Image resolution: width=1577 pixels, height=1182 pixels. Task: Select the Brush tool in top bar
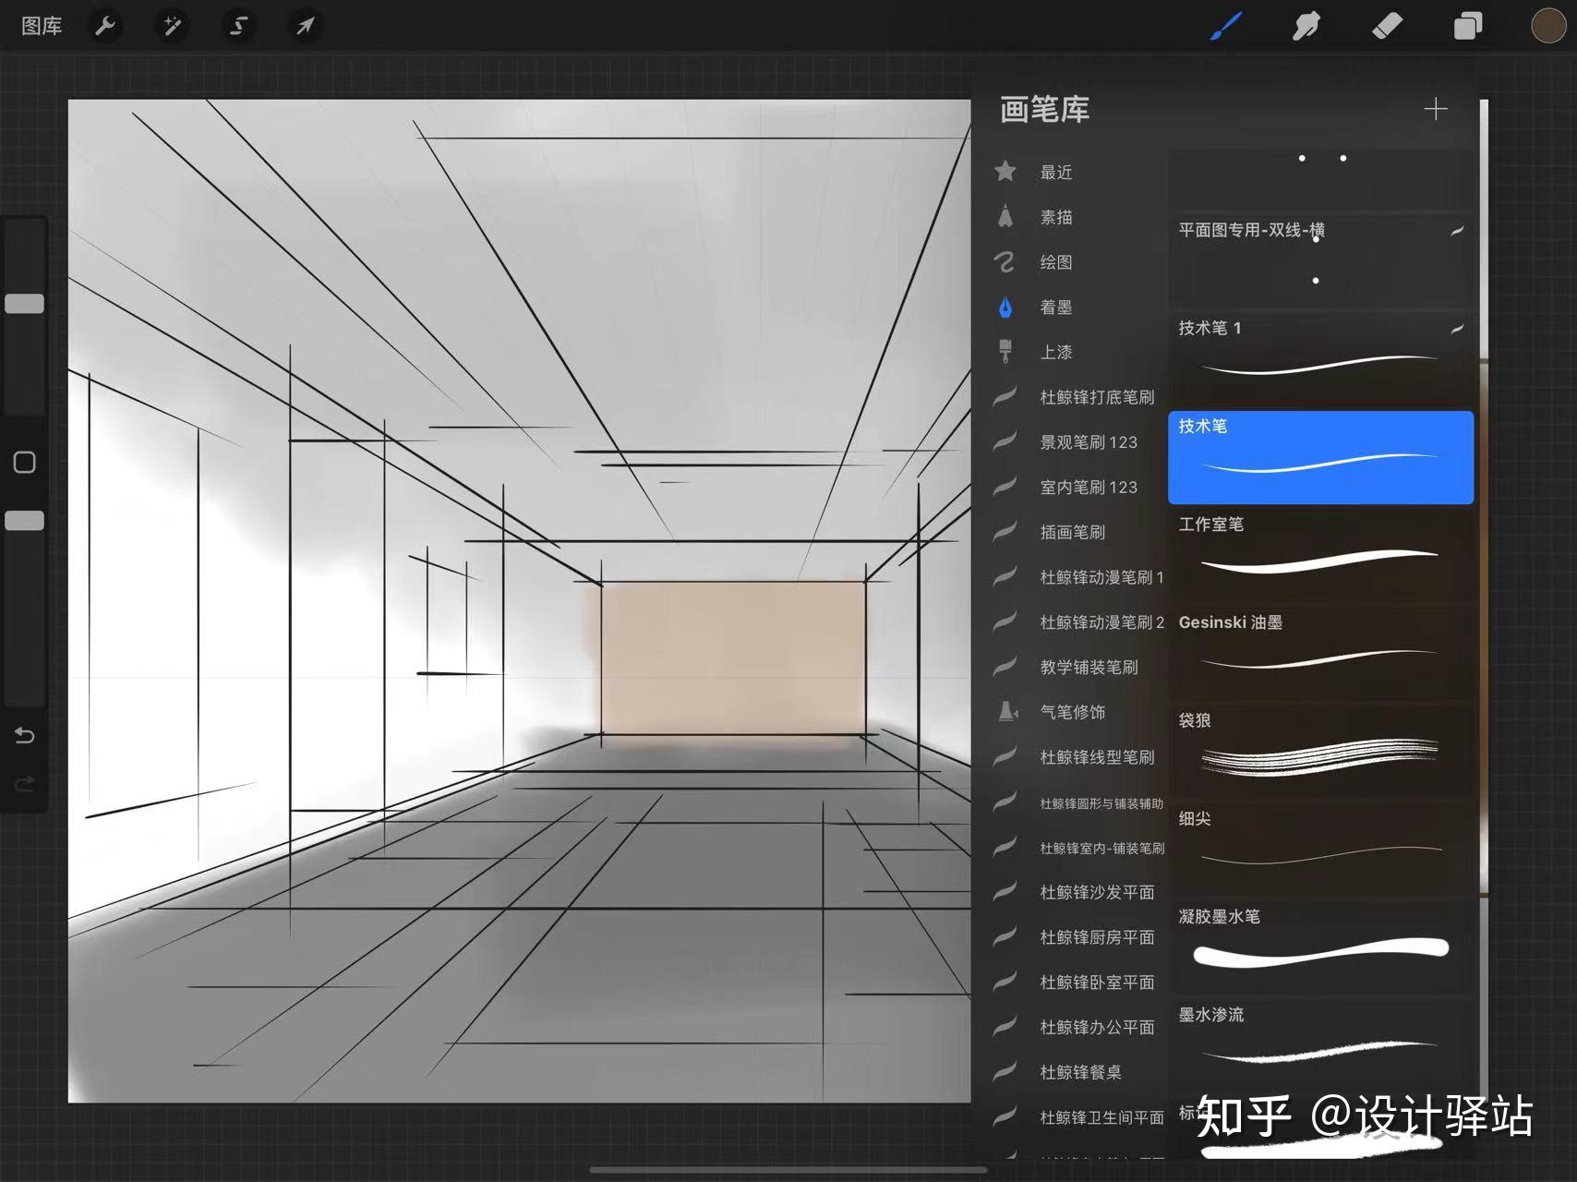pyautogui.click(x=1226, y=26)
